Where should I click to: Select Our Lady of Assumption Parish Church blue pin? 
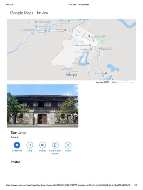[x=89, y=36]
